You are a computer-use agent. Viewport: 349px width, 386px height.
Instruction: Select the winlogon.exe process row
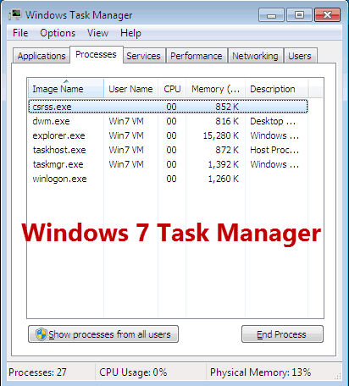pyautogui.click(x=168, y=179)
